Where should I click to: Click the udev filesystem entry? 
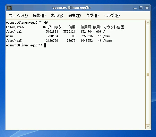(x=9, y=36)
